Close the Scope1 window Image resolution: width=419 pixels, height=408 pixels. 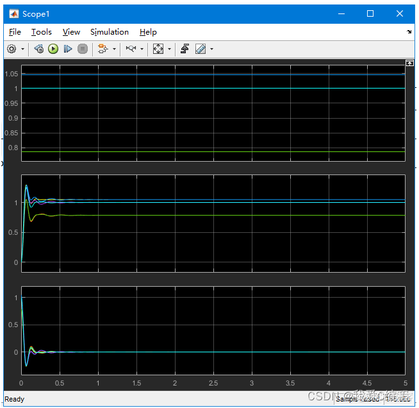(x=400, y=13)
